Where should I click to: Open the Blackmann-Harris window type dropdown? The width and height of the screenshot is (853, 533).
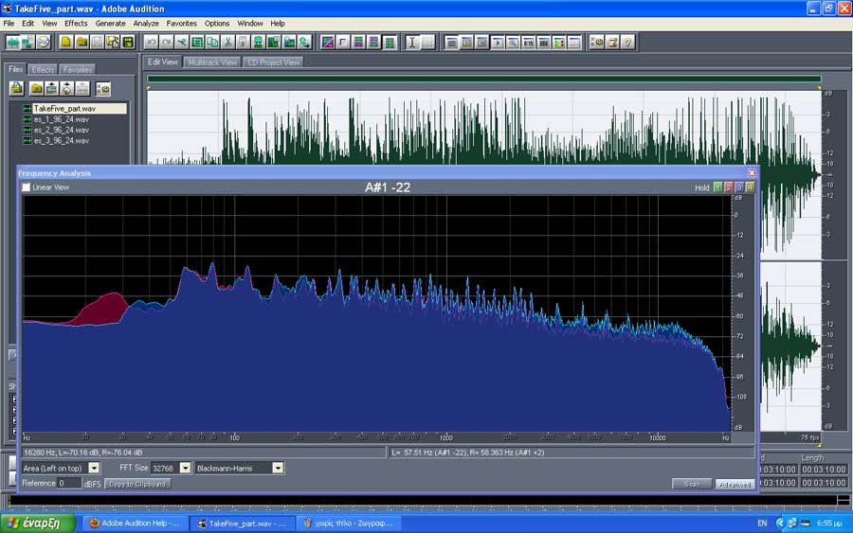click(278, 468)
